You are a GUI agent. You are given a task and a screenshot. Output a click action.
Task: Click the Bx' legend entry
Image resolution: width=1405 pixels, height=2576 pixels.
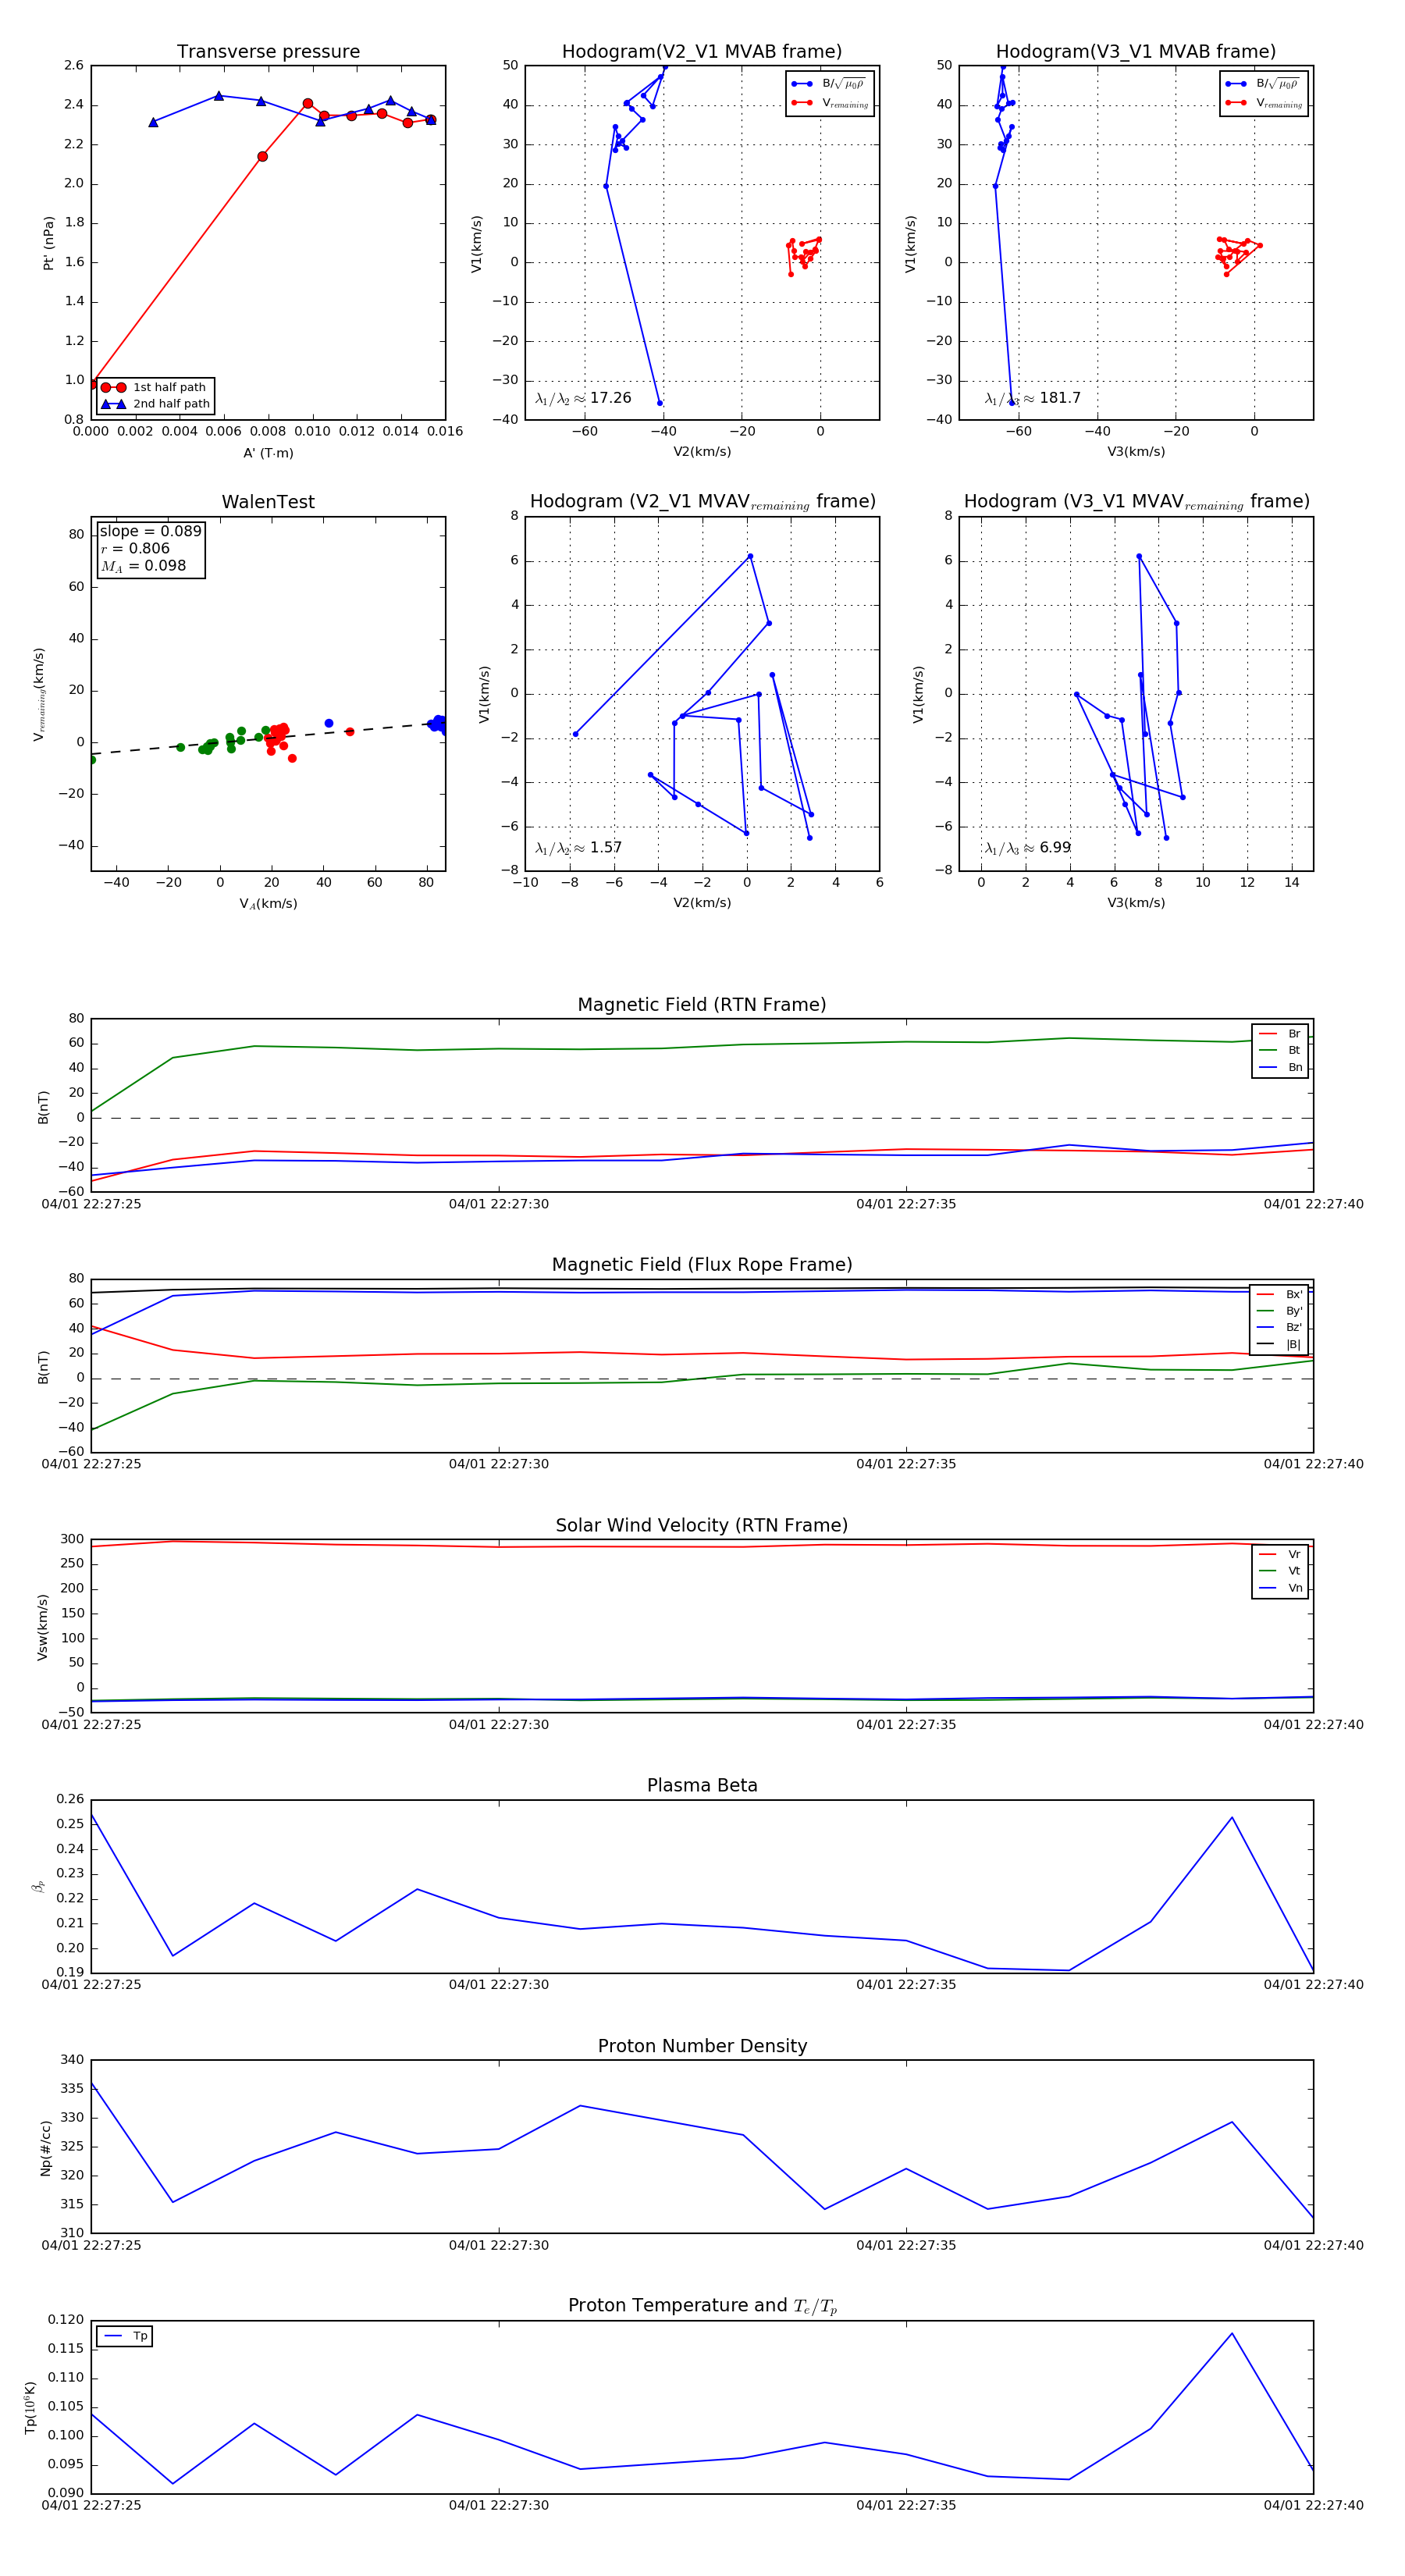1280,1294
